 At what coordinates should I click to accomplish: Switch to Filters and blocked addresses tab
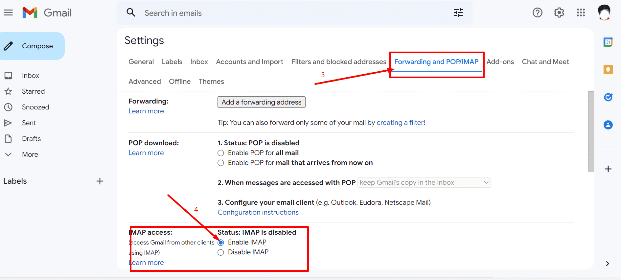click(x=338, y=62)
